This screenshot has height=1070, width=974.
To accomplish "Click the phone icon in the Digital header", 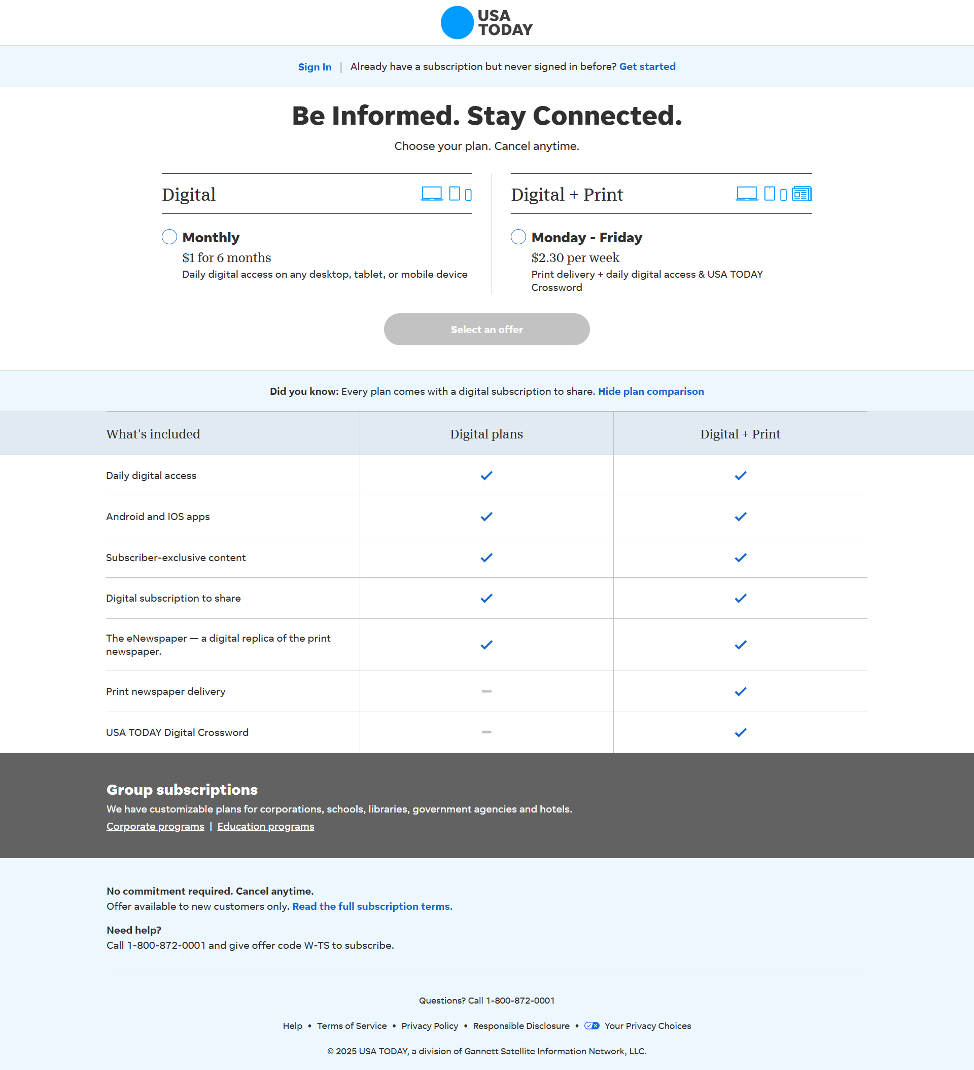I will point(468,195).
